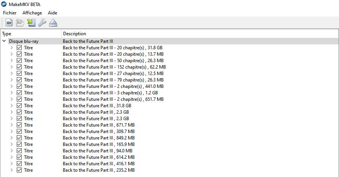The height and width of the screenshot is (177, 339).
Task: Click the Description column header
Action: point(75,34)
